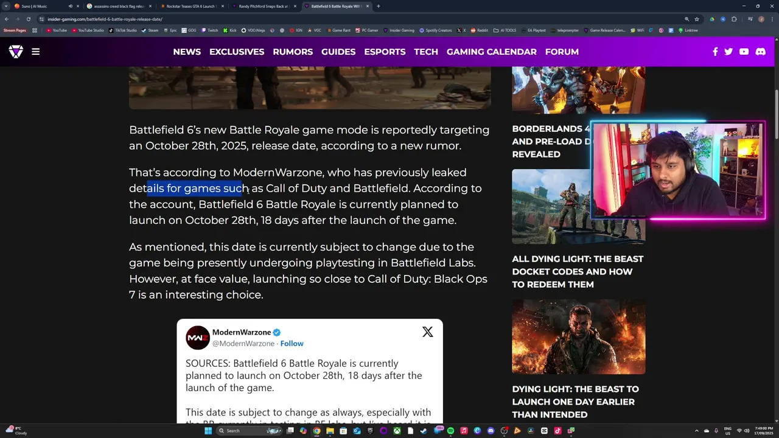Reload the page with browser refresh icon
779x438 pixels.
[28, 19]
